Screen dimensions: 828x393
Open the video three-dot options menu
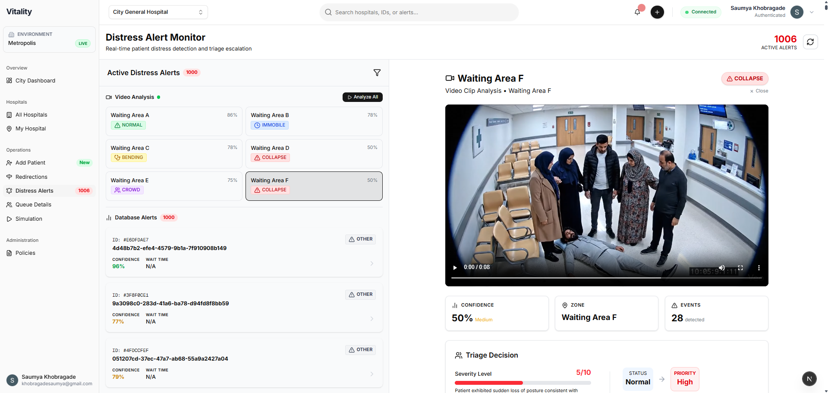[759, 268]
